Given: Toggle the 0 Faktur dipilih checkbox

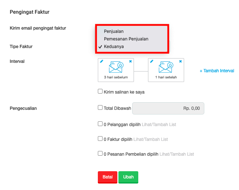Looking at the screenshot, I should click(100, 139).
